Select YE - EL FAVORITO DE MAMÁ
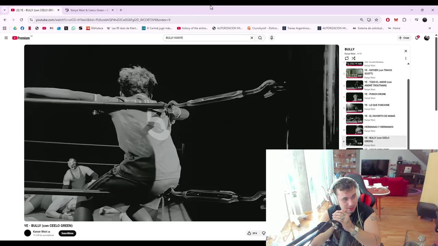Viewport: 438px width, 246px height. 375,119
